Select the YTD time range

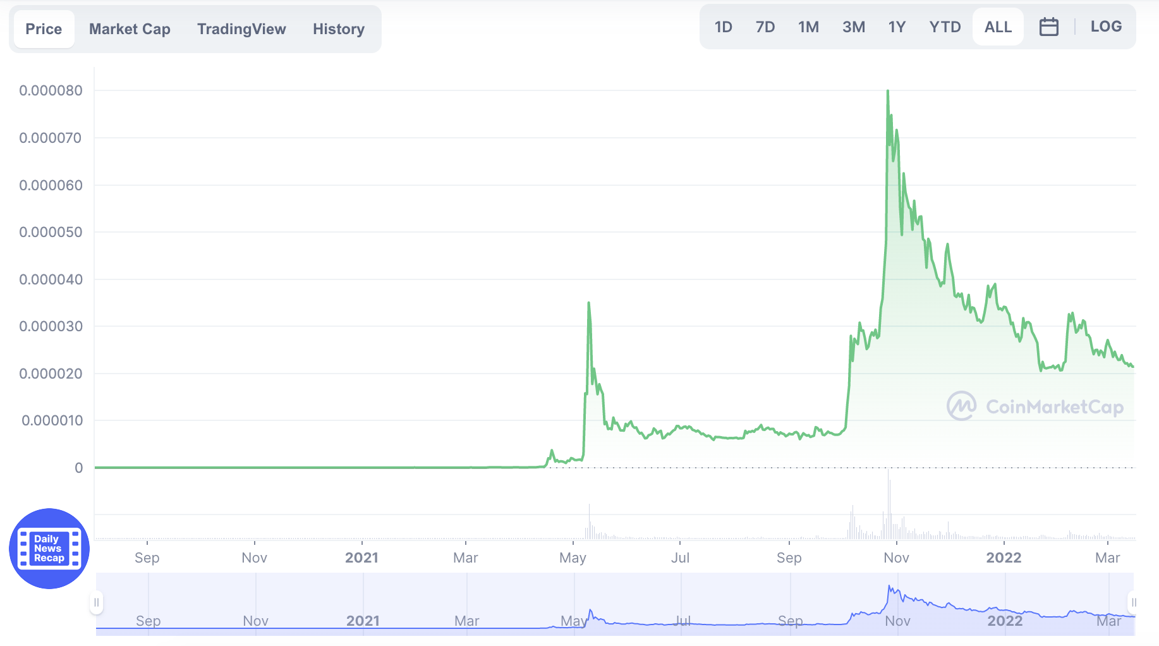(x=945, y=27)
